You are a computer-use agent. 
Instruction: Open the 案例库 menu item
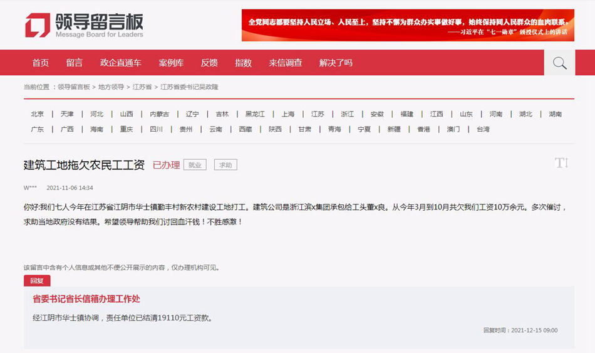tap(171, 63)
